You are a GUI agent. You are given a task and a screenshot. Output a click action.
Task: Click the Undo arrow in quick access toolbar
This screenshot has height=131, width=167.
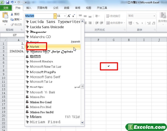point(12,2)
